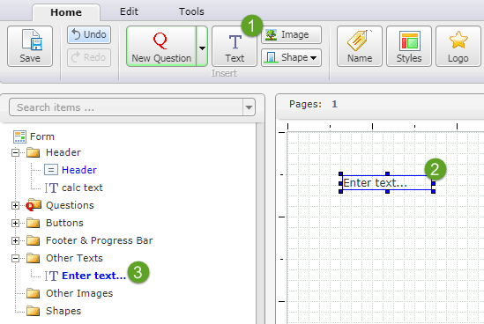Open the Name tool
The height and width of the screenshot is (324, 484).
click(360, 47)
